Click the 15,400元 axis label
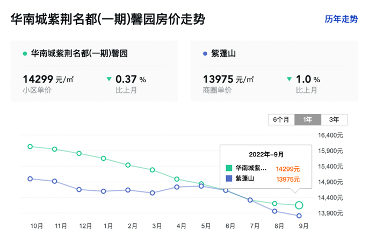 point(330,167)
